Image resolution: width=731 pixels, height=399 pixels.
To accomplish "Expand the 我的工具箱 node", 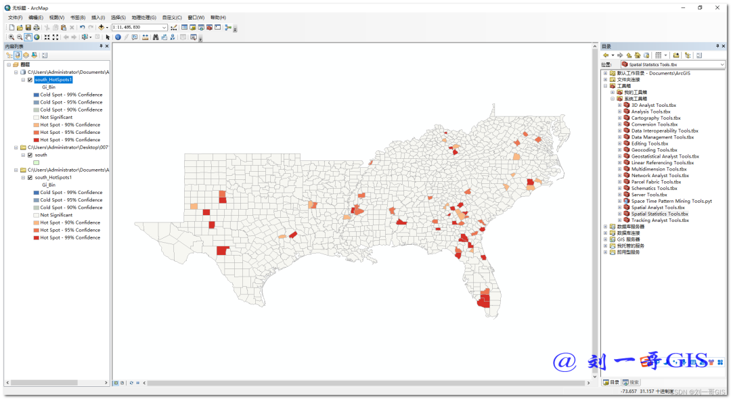I will pyautogui.click(x=613, y=93).
